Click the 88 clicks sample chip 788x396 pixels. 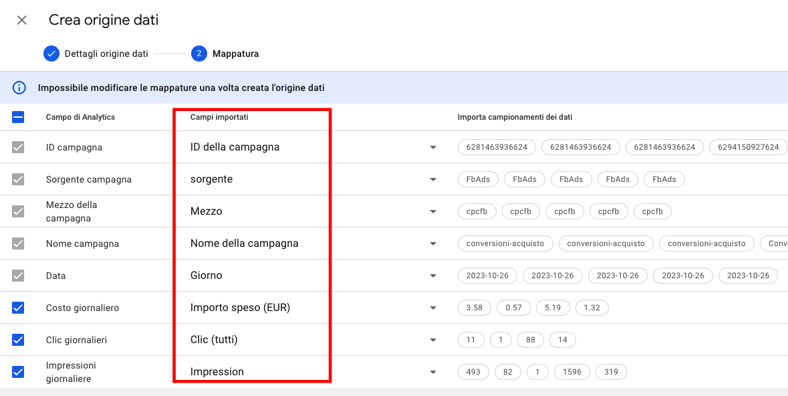[x=530, y=340]
